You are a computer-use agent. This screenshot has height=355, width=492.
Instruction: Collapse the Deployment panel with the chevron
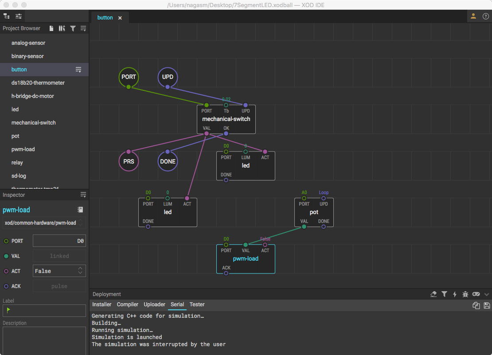click(x=487, y=294)
